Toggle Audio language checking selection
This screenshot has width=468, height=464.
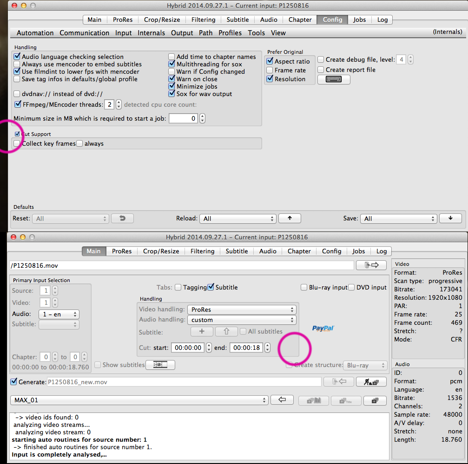17,56
